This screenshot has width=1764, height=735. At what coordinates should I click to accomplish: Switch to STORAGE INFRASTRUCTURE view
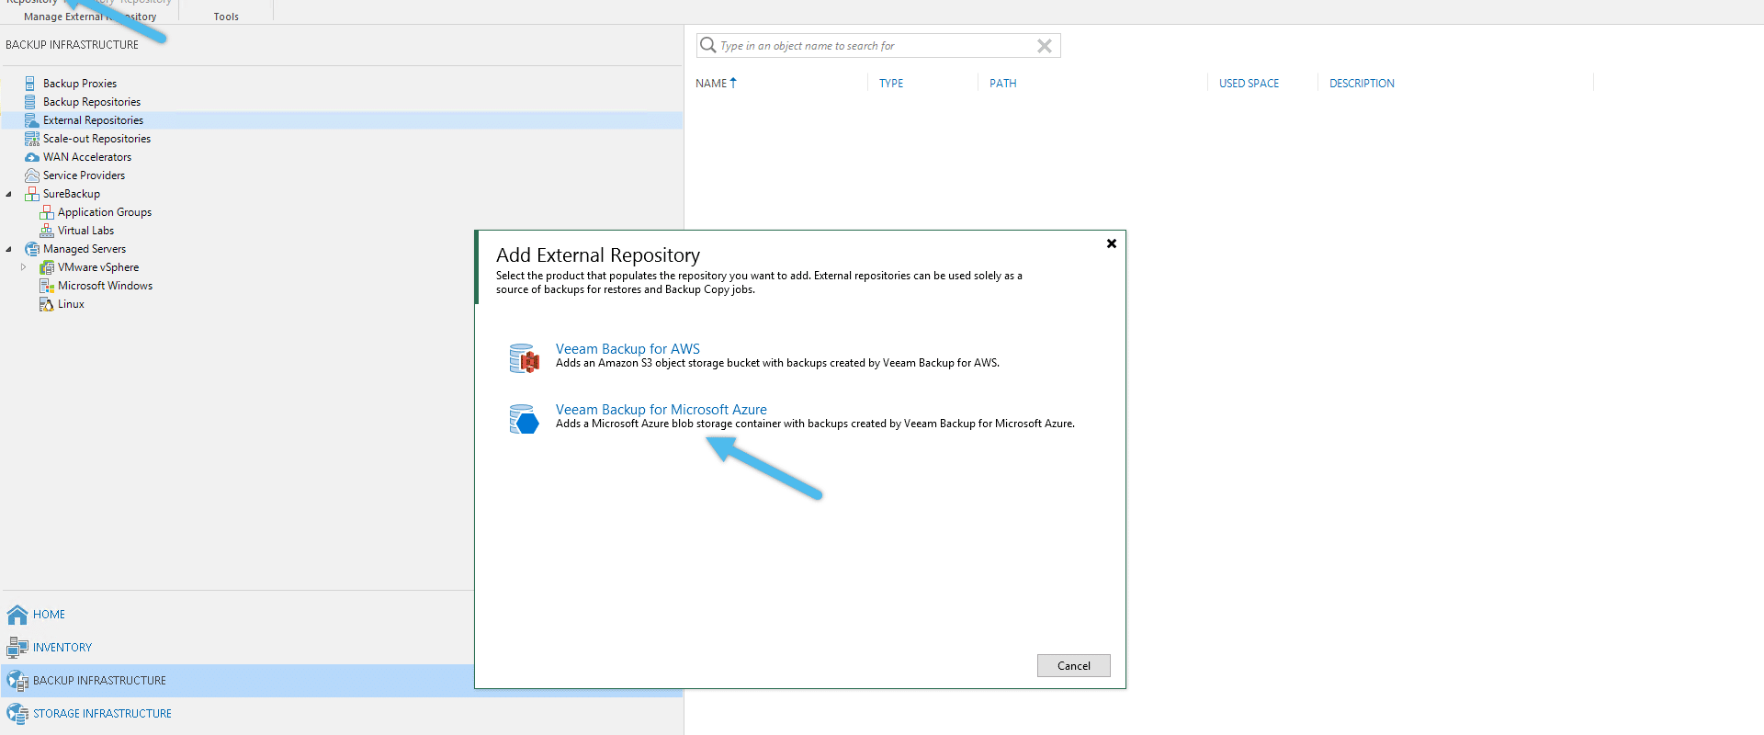pyautogui.click(x=102, y=714)
